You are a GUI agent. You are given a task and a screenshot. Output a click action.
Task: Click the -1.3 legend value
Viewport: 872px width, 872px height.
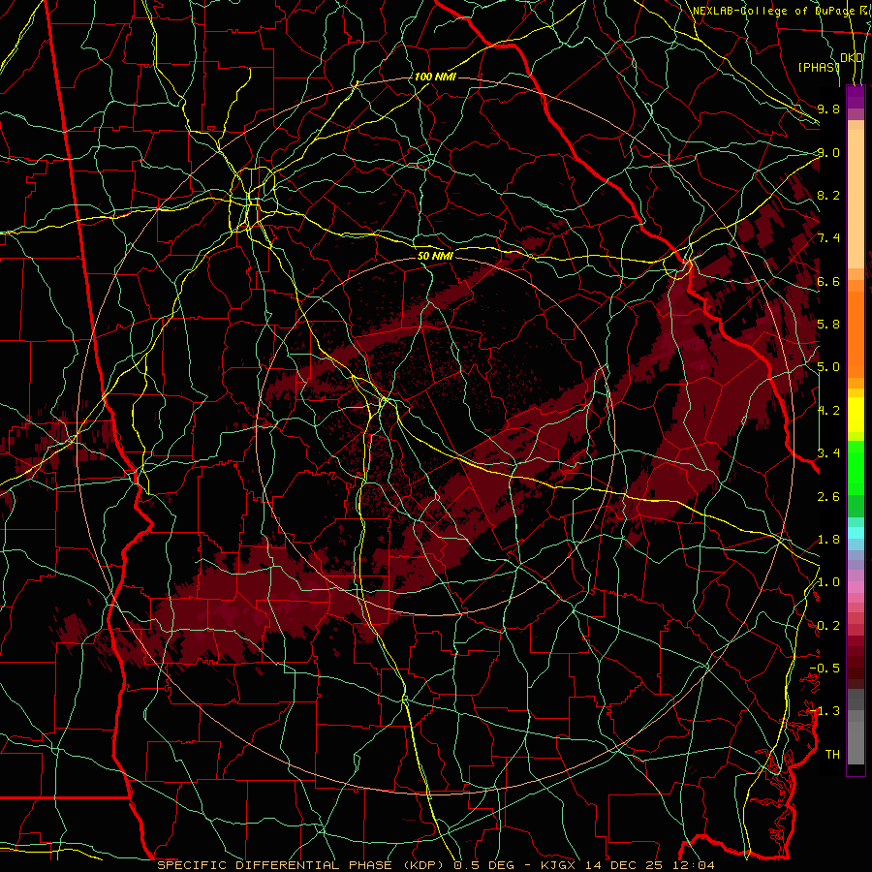pos(825,711)
